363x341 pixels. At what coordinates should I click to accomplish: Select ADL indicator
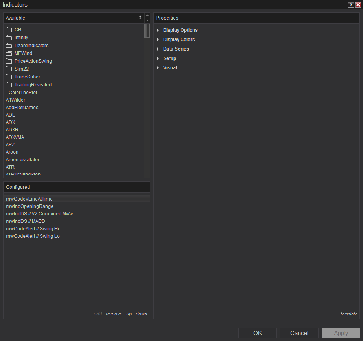[x=10, y=115]
